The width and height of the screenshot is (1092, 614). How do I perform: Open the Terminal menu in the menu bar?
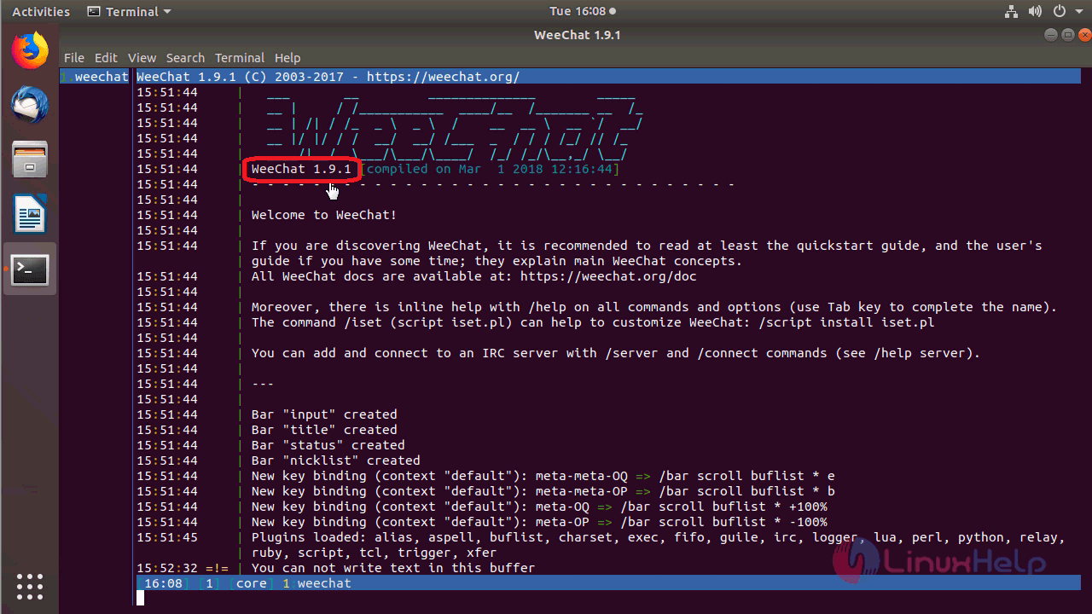(x=239, y=58)
